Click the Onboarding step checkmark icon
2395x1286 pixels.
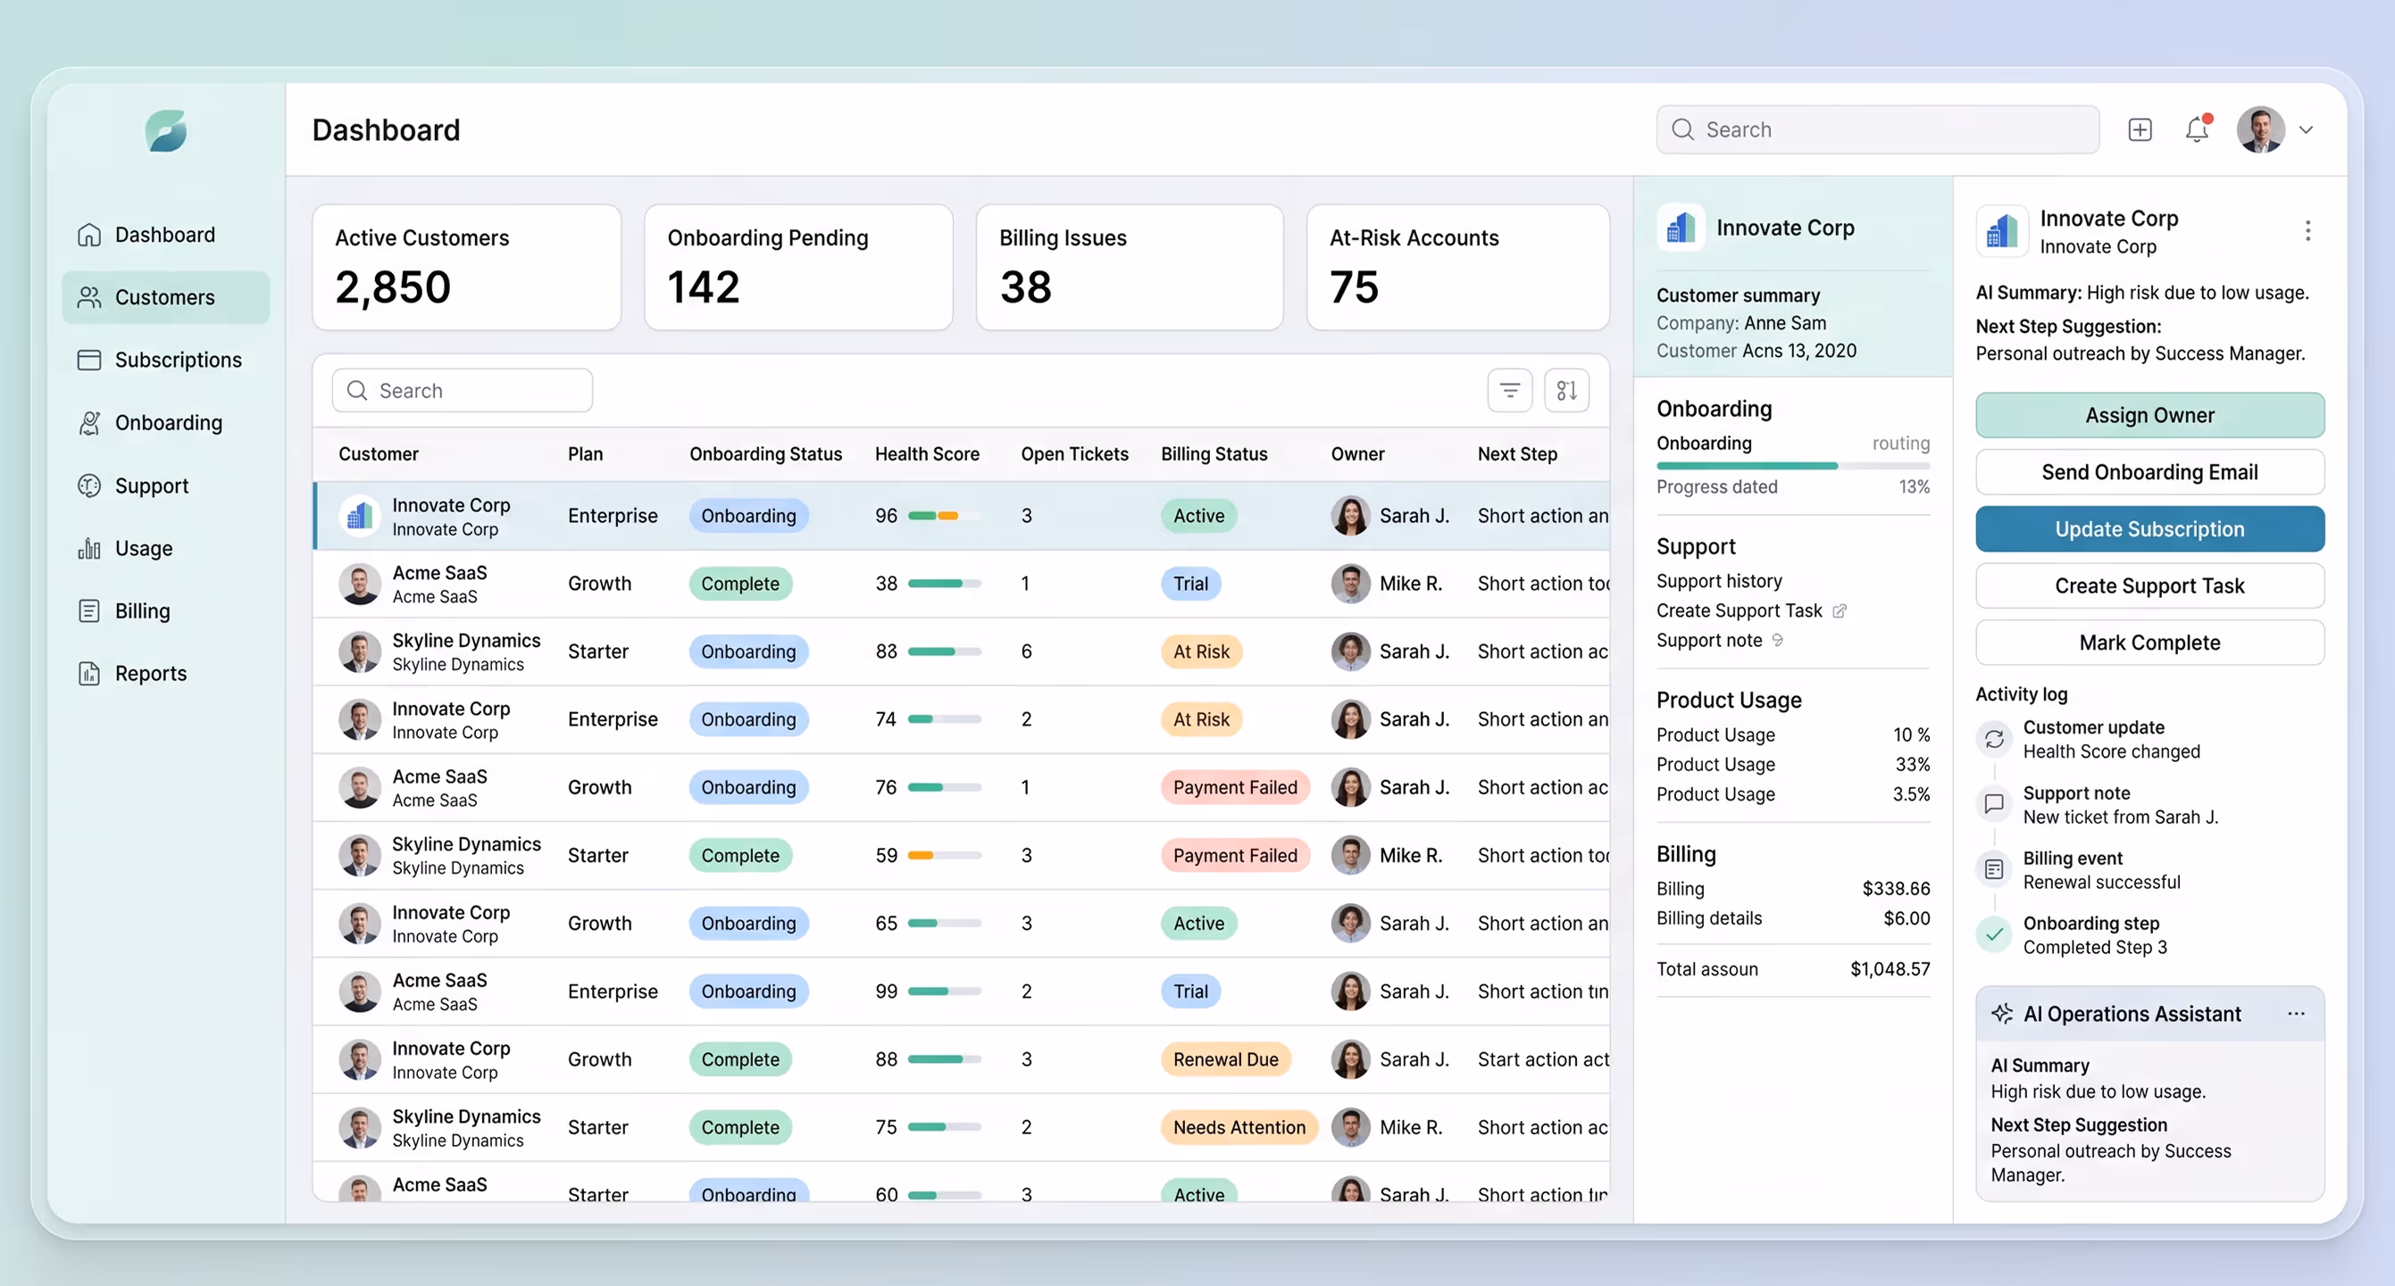[1994, 934]
